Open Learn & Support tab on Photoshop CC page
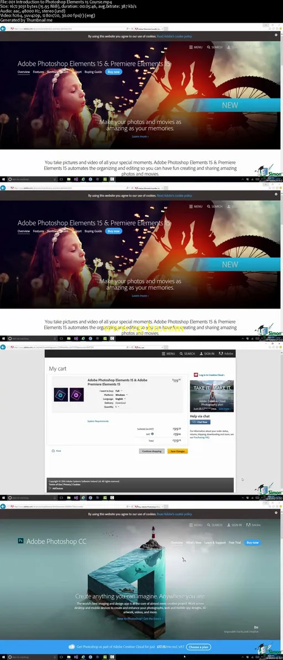The width and height of the screenshot is (283, 660). (215, 543)
